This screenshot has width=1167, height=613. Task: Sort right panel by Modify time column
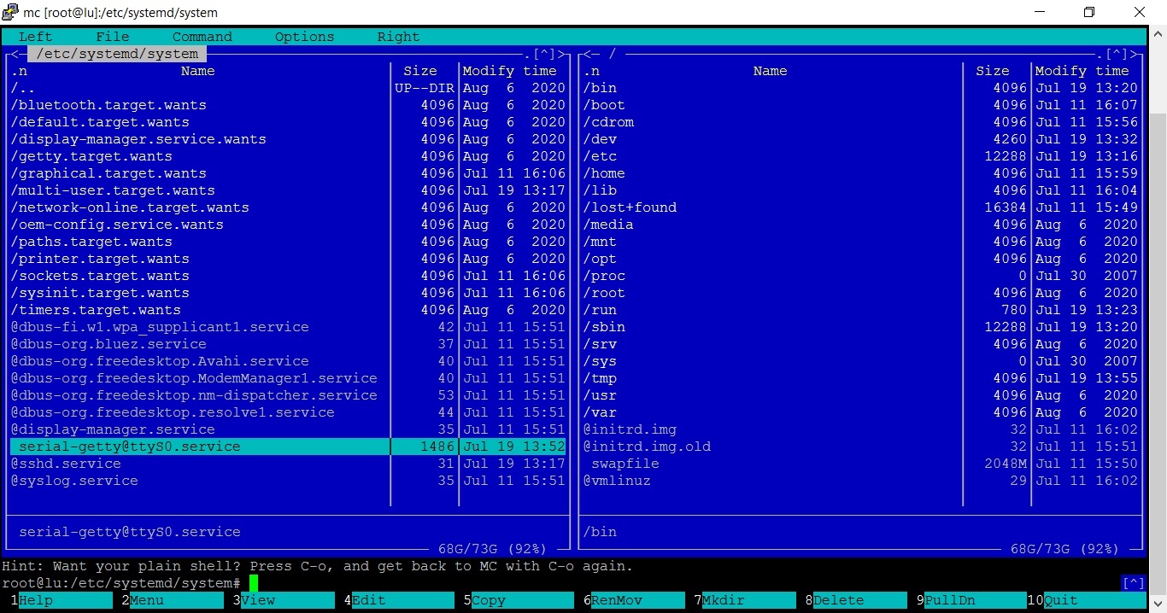[1082, 71]
